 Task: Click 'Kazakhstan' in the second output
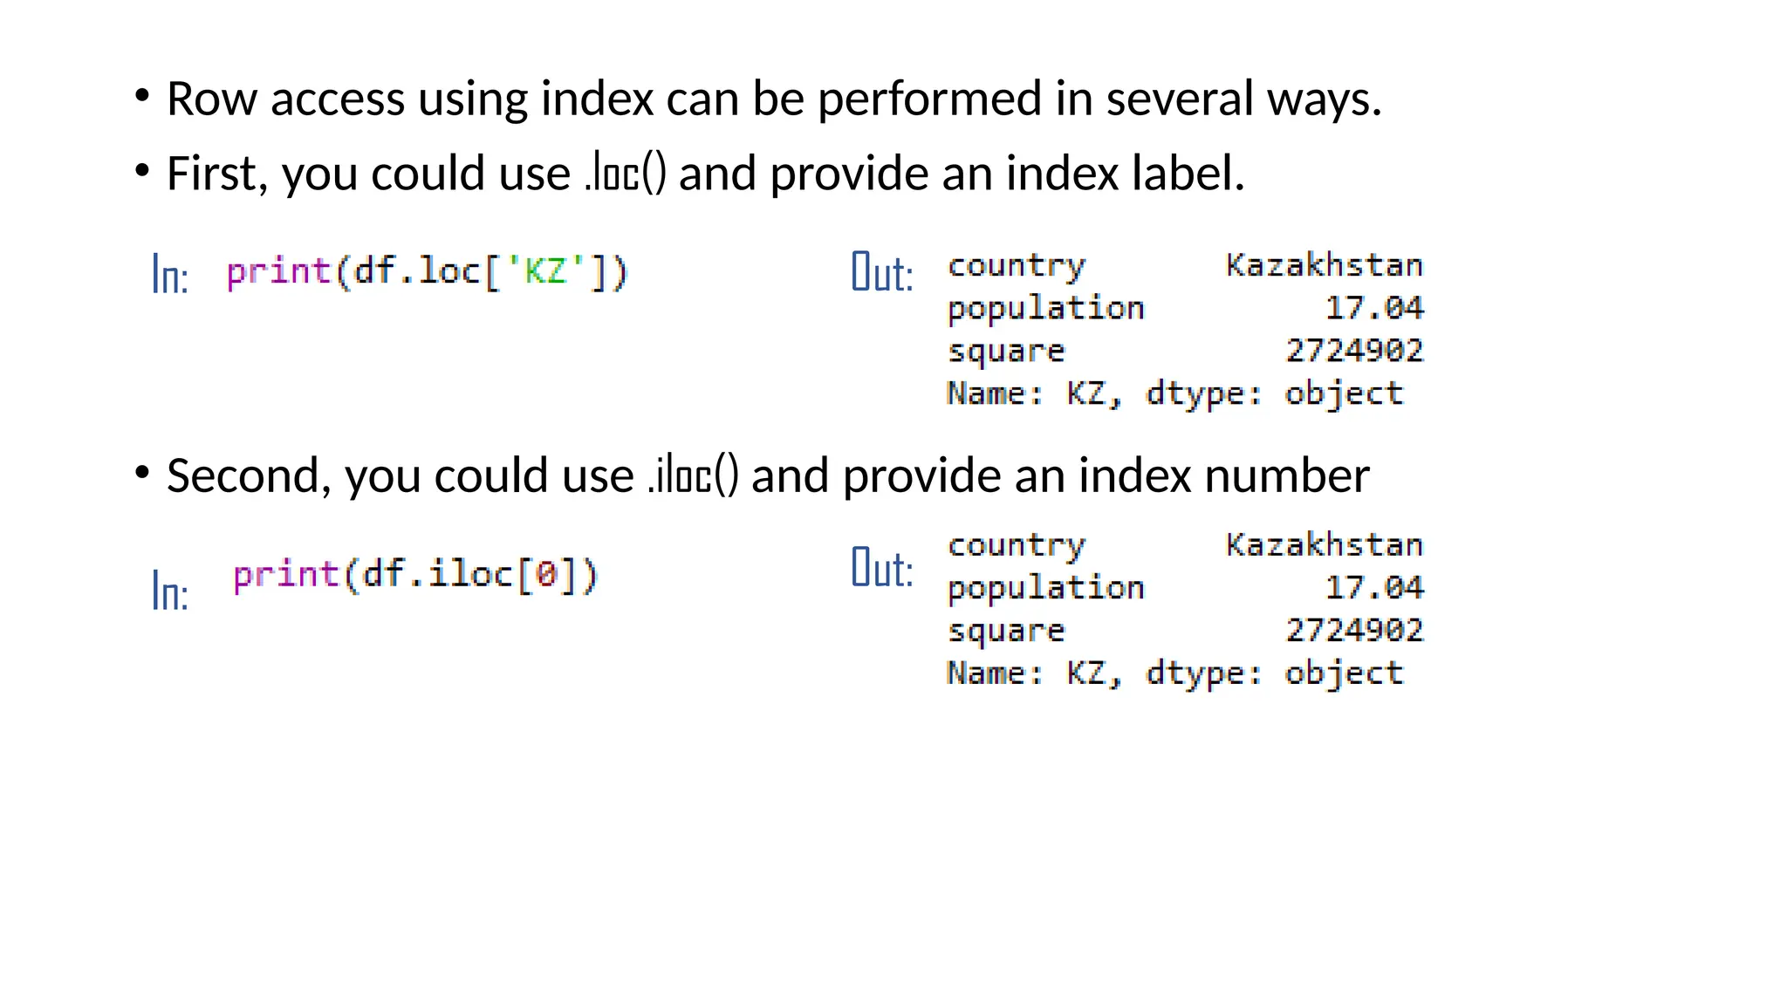click(1324, 545)
